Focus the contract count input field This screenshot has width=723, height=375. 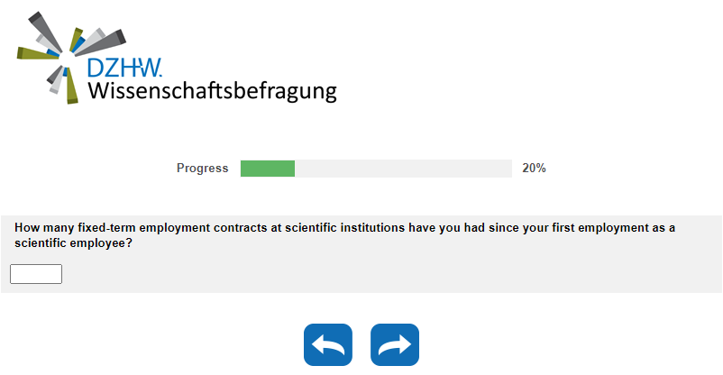pyautogui.click(x=36, y=274)
